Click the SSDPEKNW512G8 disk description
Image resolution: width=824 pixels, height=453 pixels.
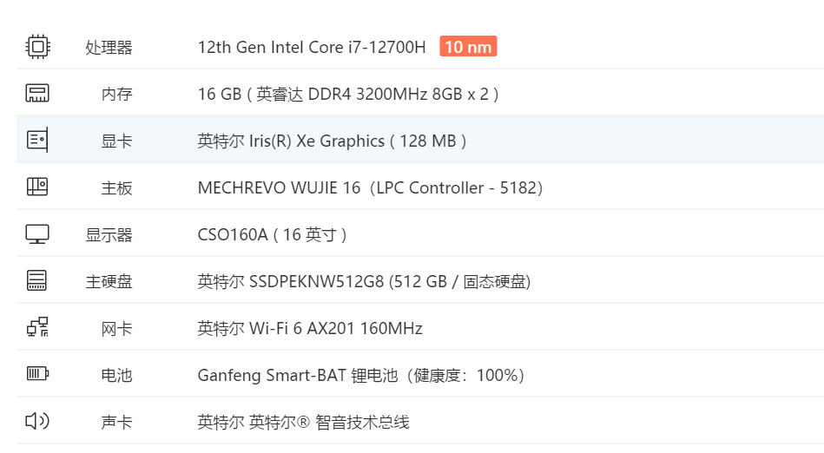tap(364, 281)
